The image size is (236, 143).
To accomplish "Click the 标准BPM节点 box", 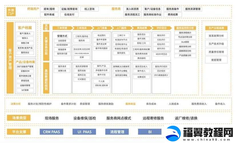I will click(121, 40).
